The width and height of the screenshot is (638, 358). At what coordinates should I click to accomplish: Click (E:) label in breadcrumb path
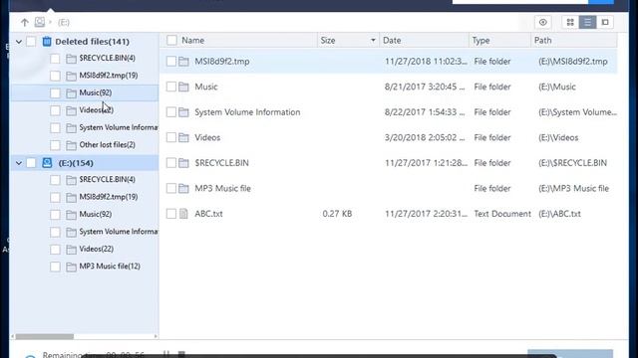tap(64, 22)
